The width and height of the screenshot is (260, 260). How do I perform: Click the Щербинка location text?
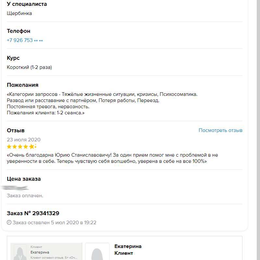(x=19, y=13)
